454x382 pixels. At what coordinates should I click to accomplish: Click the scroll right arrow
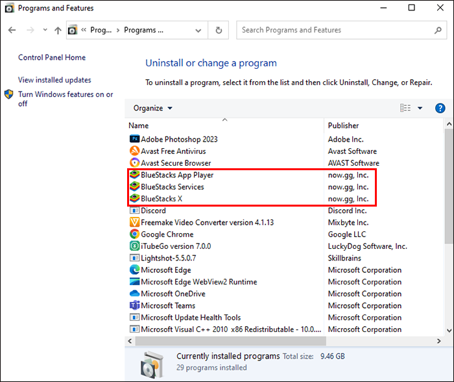pyautogui.click(x=439, y=341)
